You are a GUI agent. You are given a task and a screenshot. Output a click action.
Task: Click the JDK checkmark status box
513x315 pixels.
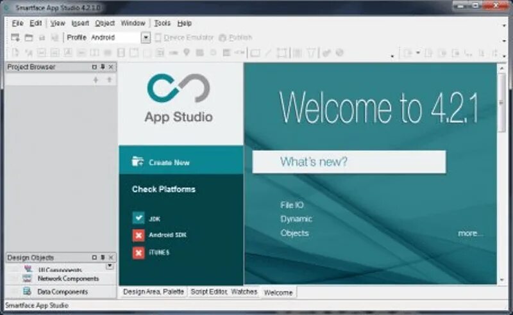(x=139, y=218)
